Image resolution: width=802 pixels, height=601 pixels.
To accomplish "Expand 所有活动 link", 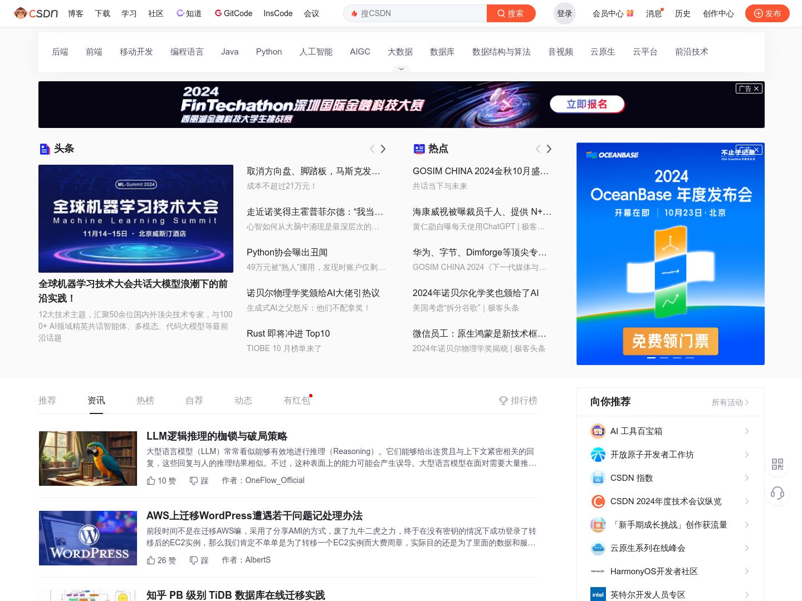I will (730, 402).
